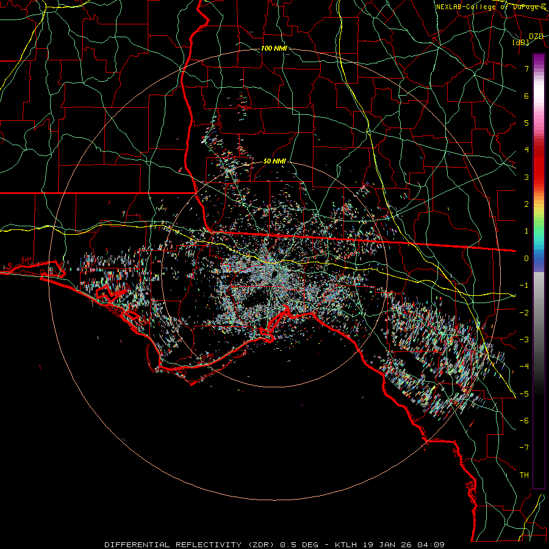549x549 pixels.
Task: Click the 7 dB scale label
Action: click(x=526, y=68)
